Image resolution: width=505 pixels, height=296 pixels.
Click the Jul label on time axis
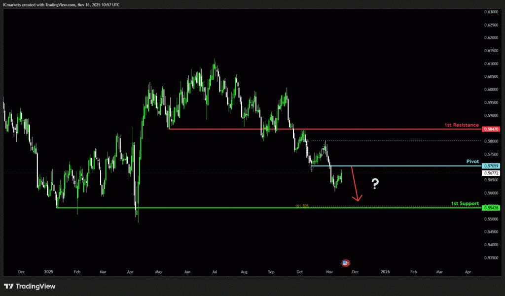coord(215,271)
